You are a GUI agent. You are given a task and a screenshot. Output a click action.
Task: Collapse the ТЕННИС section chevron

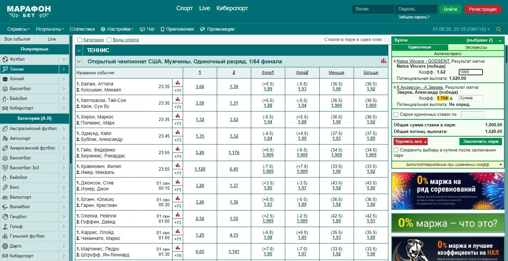pos(79,50)
